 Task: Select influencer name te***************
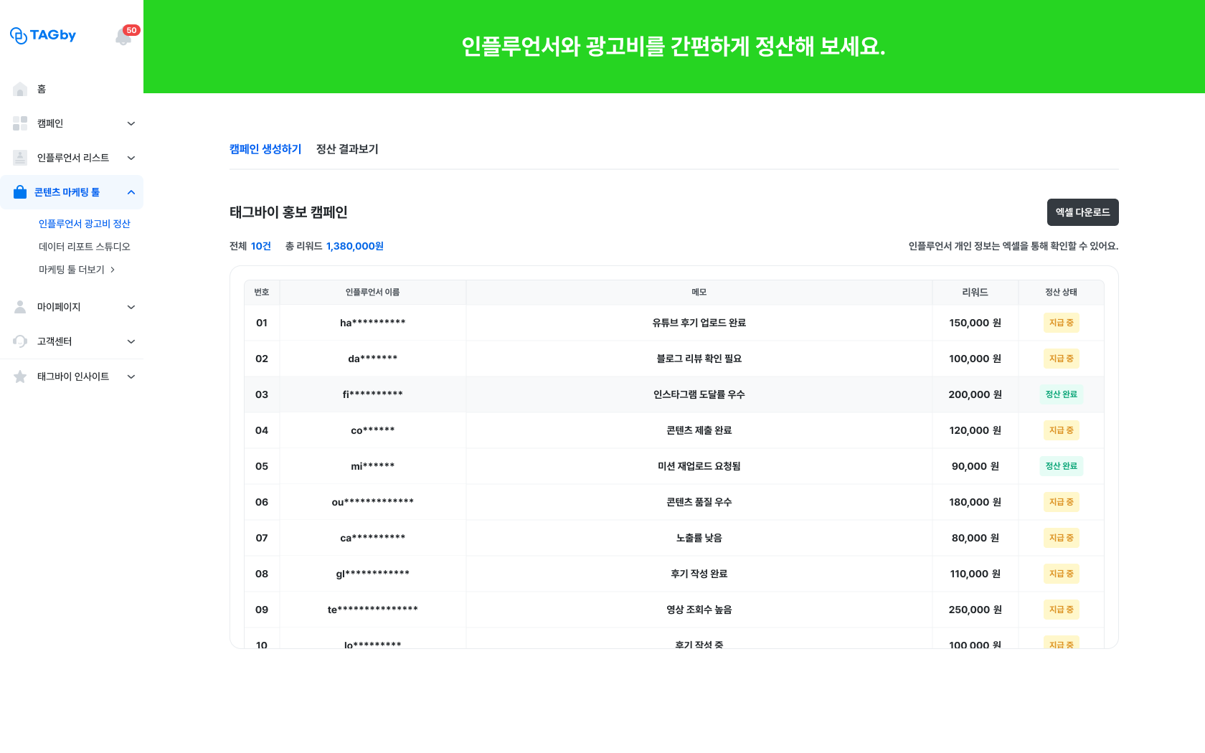[373, 610]
